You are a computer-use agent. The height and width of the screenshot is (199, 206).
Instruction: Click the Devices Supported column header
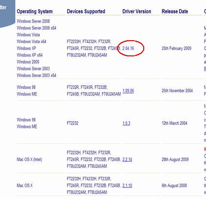point(86,11)
